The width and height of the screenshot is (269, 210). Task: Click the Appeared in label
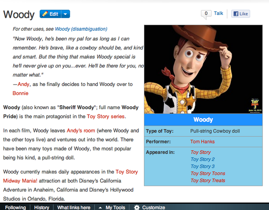coord(160,153)
